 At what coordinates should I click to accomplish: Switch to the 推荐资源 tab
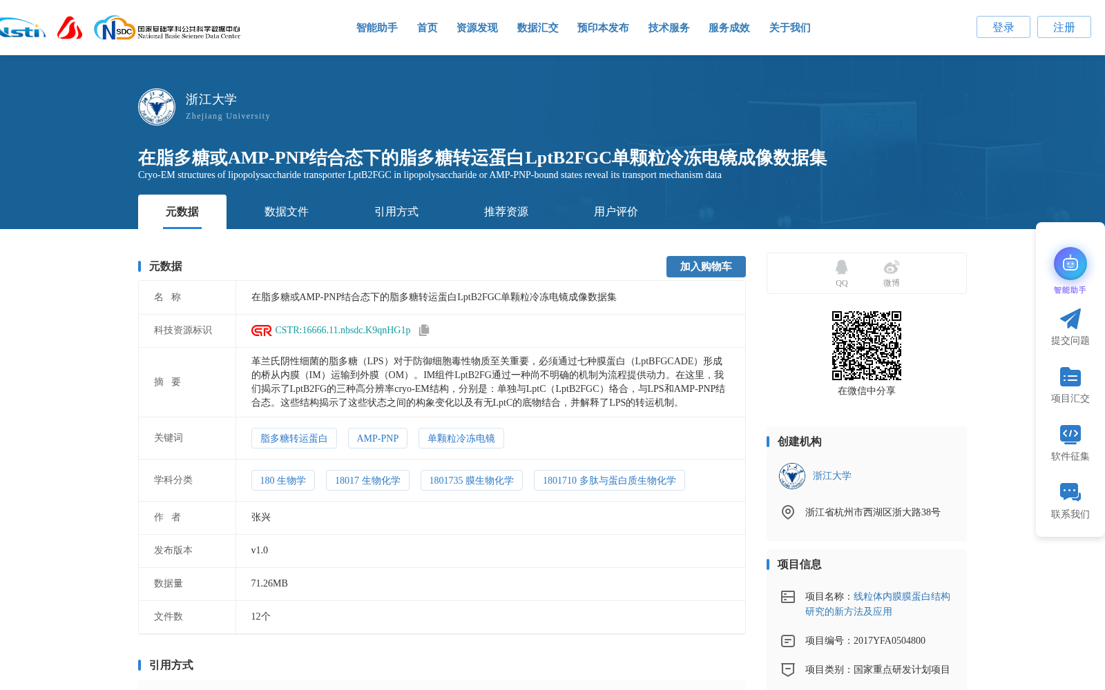(x=506, y=212)
